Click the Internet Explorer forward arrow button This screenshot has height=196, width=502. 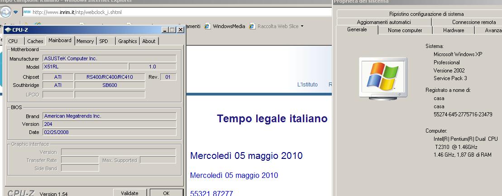tap(6, 12)
